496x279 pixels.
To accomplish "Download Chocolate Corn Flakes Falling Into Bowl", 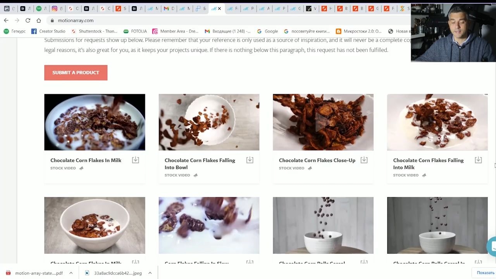I will point(250,160).
